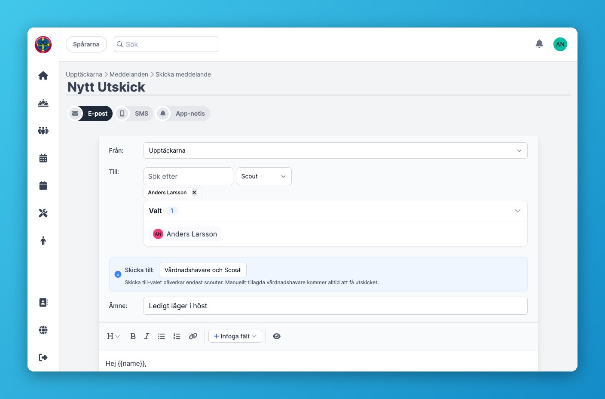Open the calendar grid icon in sidebar
The image size is (605, 399).
[x=43, y=158]
